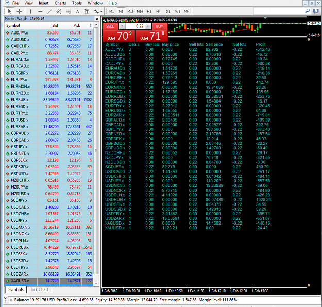Viewport: 322px width, 307px height.
Task: Switch chart to M1 timeframe
Action: tap(111, 11)
